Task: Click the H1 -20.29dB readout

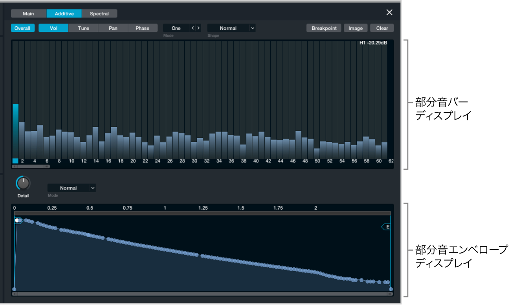Action: (x=373, y=43)
